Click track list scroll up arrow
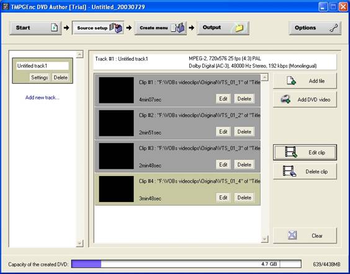350x274 pixels. pos(79,55)
